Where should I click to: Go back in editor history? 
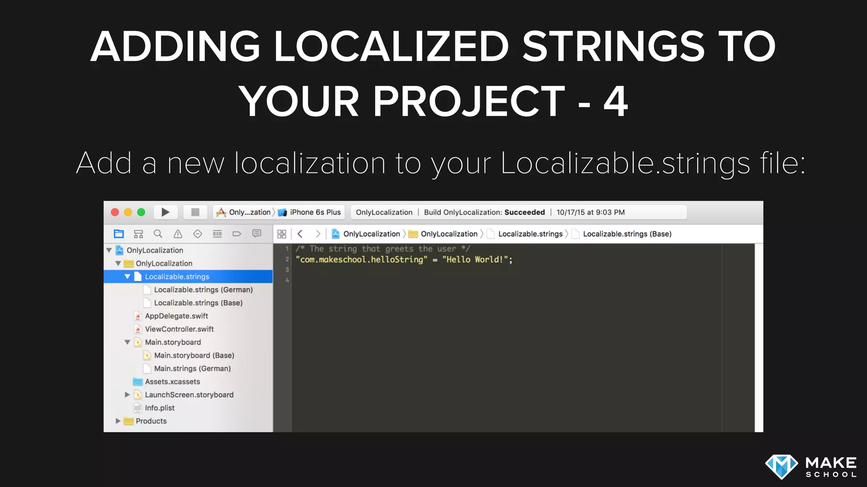coord(300,234)
